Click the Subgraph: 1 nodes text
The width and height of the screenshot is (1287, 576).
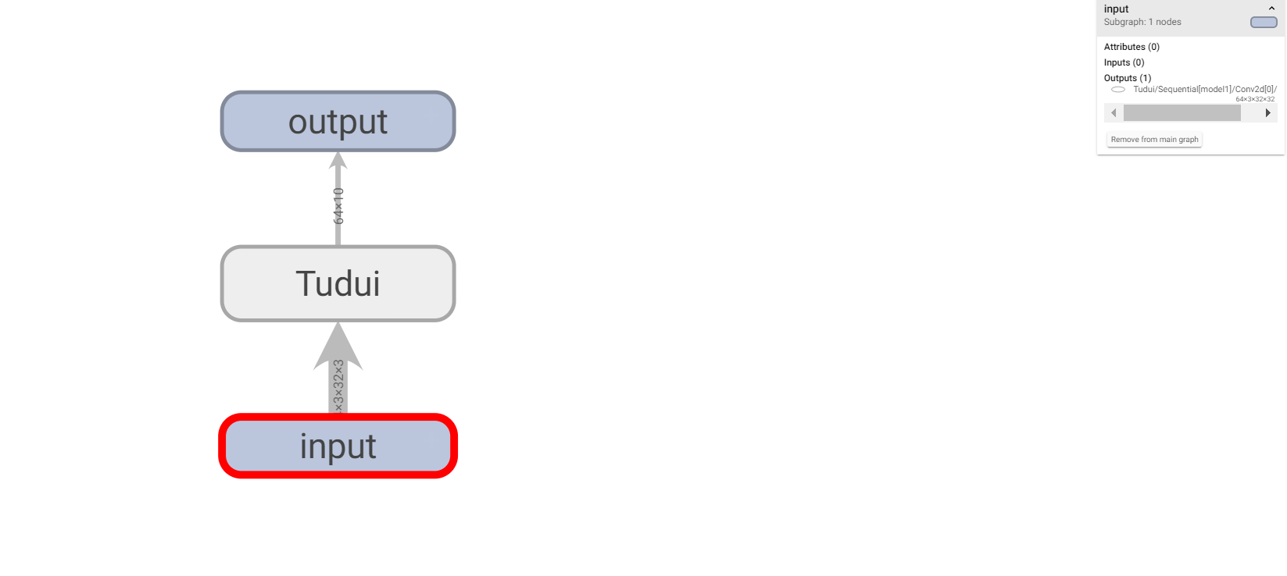click(x=1142, y=22)
